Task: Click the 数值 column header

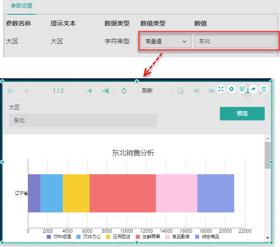Action: click(201, 23)
